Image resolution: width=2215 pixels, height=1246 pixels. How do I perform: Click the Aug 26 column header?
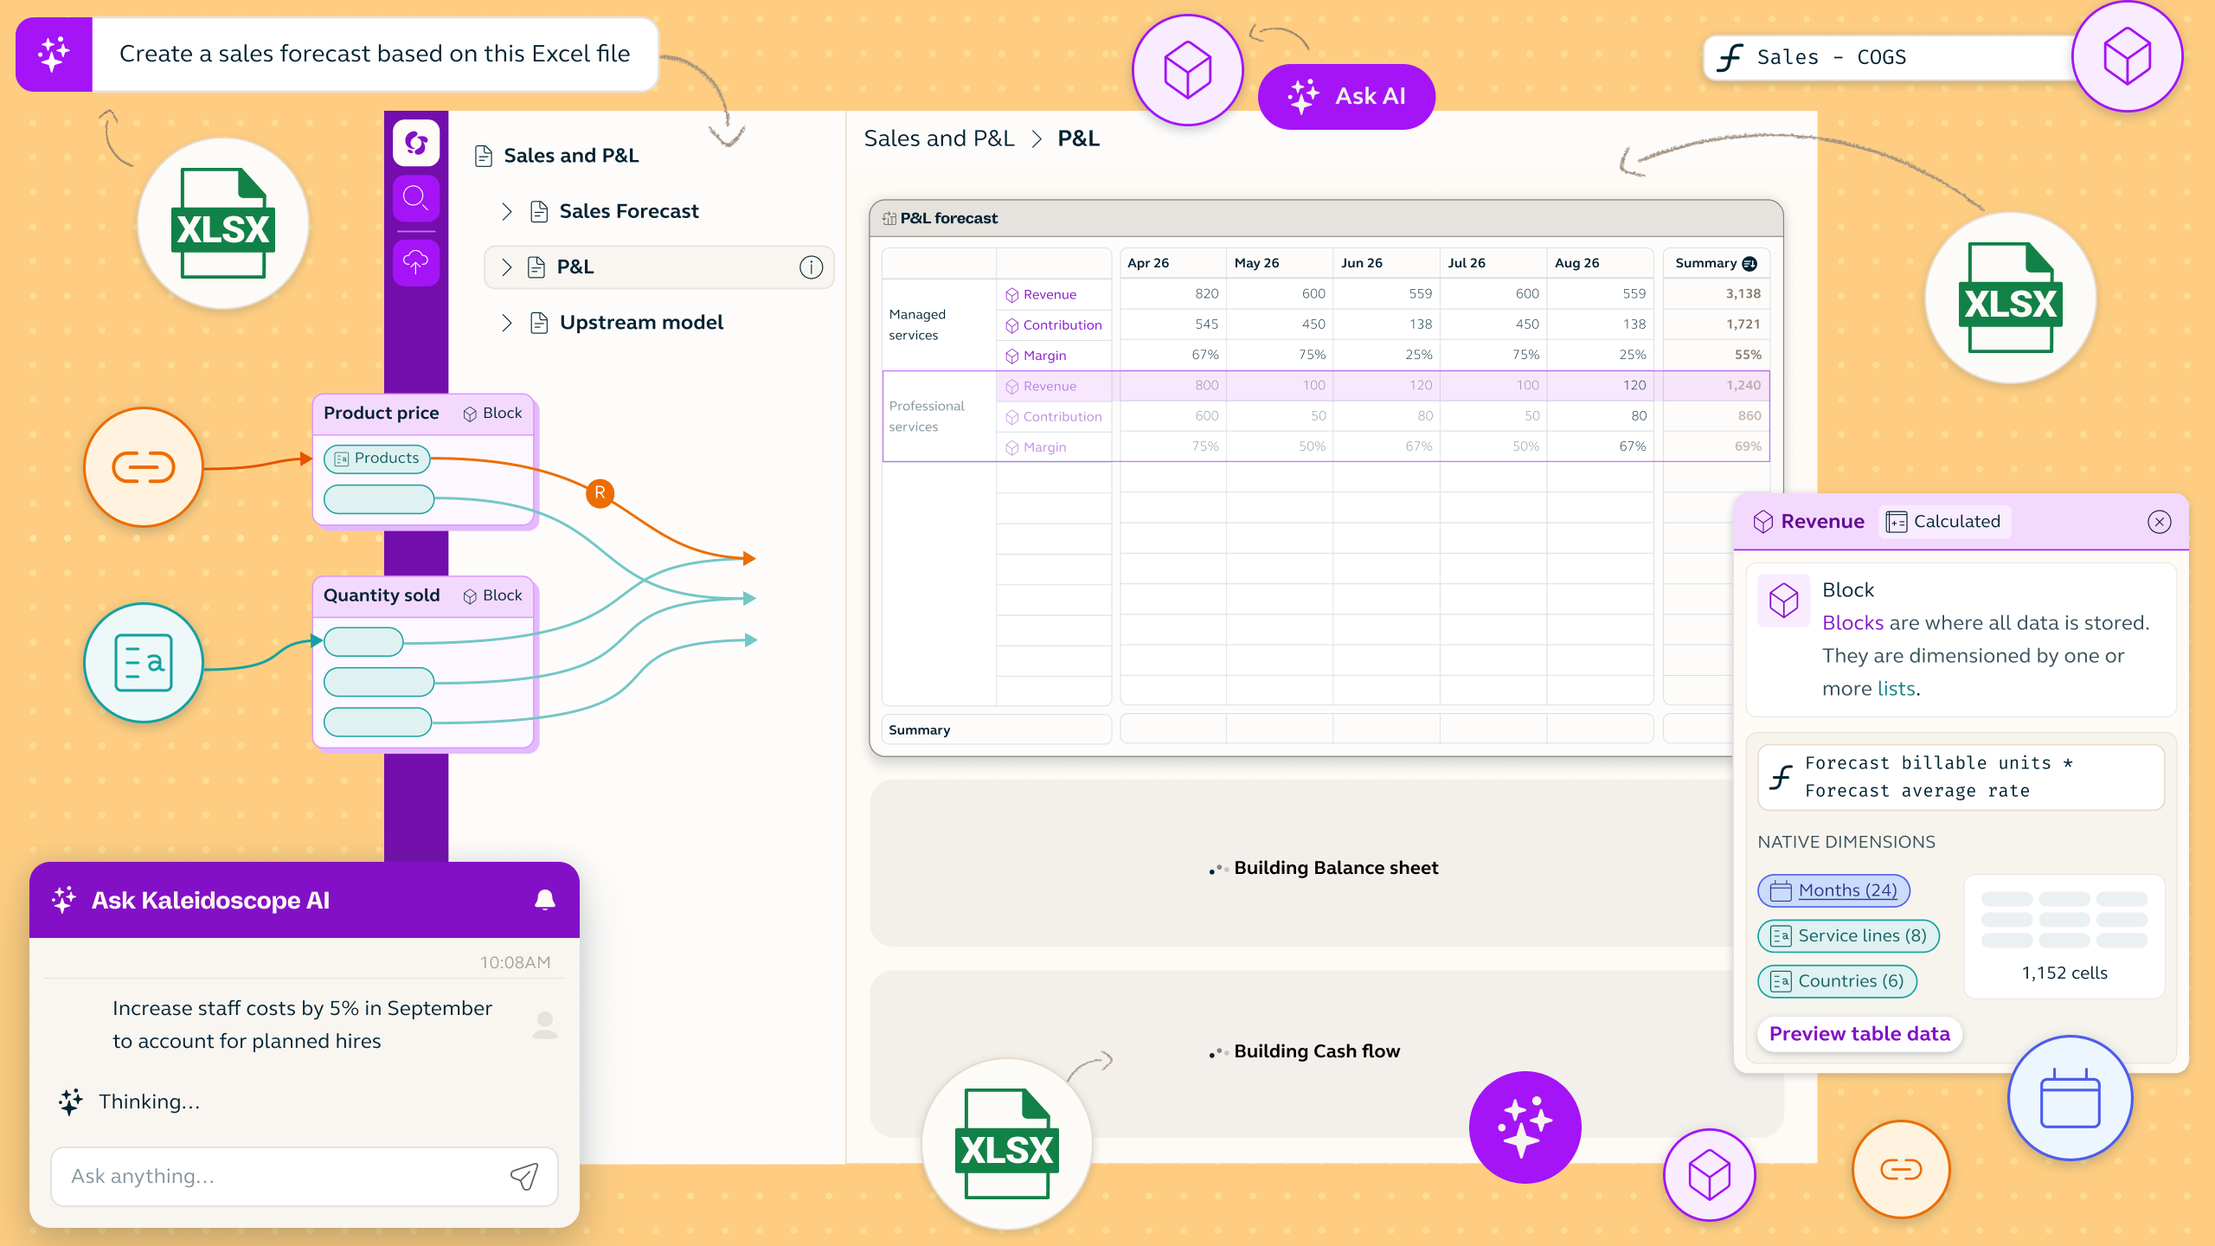pyautogui.click(x=1599, y=263)
